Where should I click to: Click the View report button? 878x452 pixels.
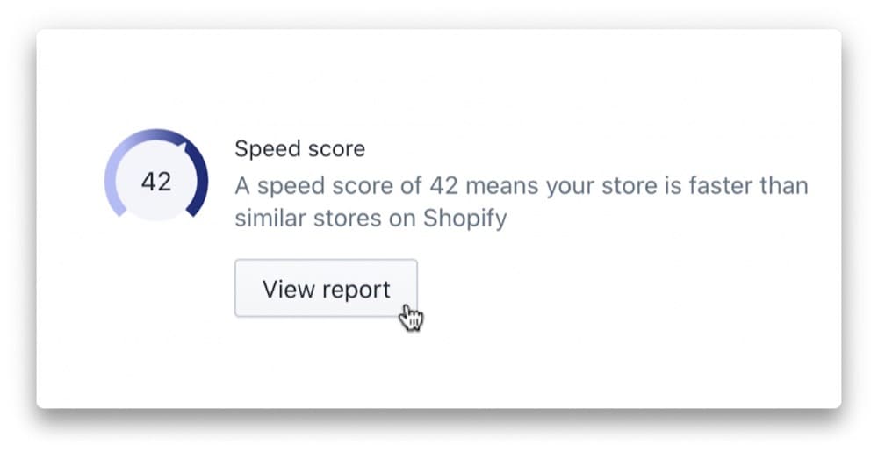pyautogui.click(x=326, y=289)
